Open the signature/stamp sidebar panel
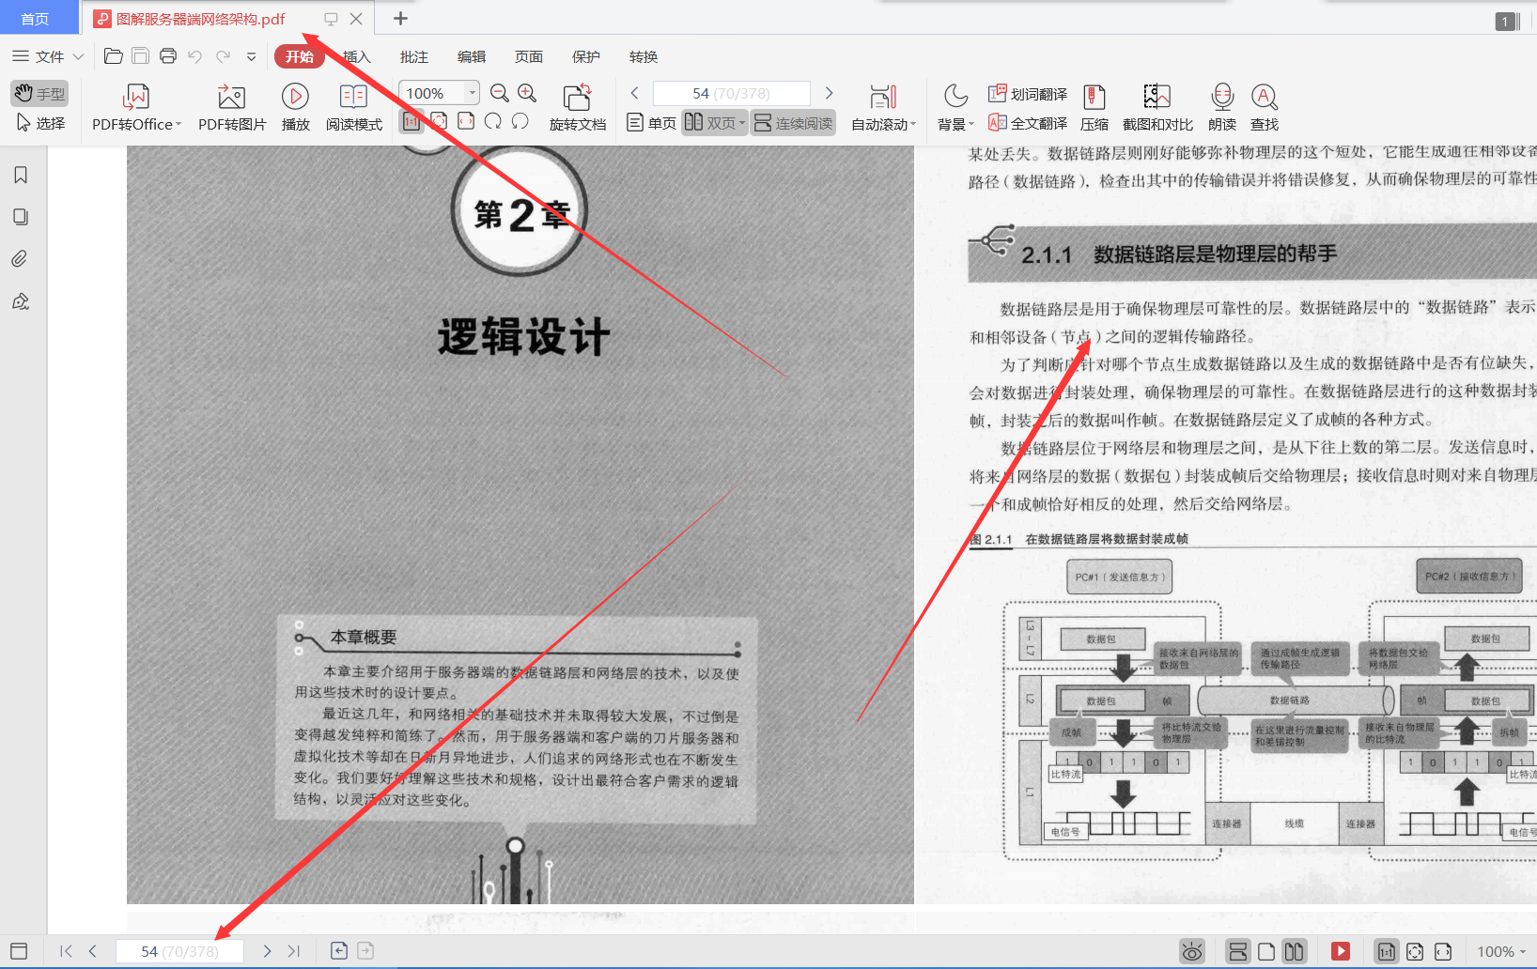 21,301
